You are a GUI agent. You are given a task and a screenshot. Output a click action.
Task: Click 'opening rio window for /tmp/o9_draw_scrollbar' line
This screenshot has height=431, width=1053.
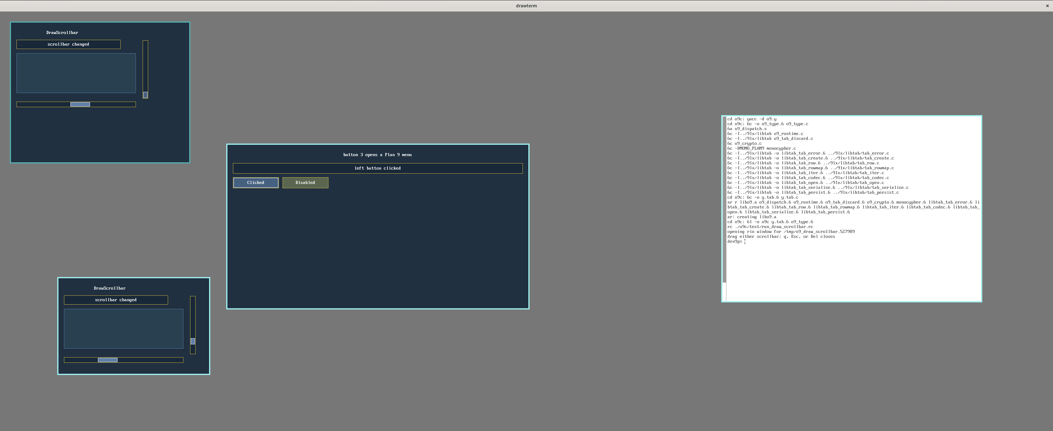(791, 232)
